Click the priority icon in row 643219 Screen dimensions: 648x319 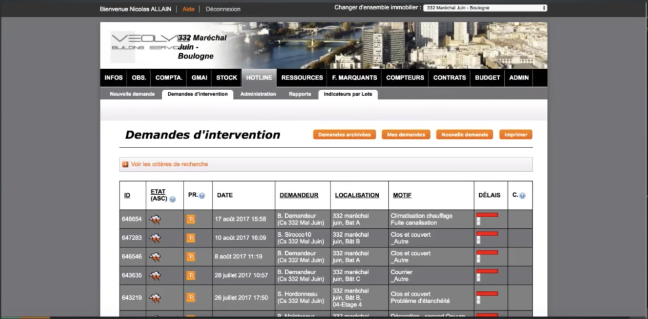coord(191,298)
